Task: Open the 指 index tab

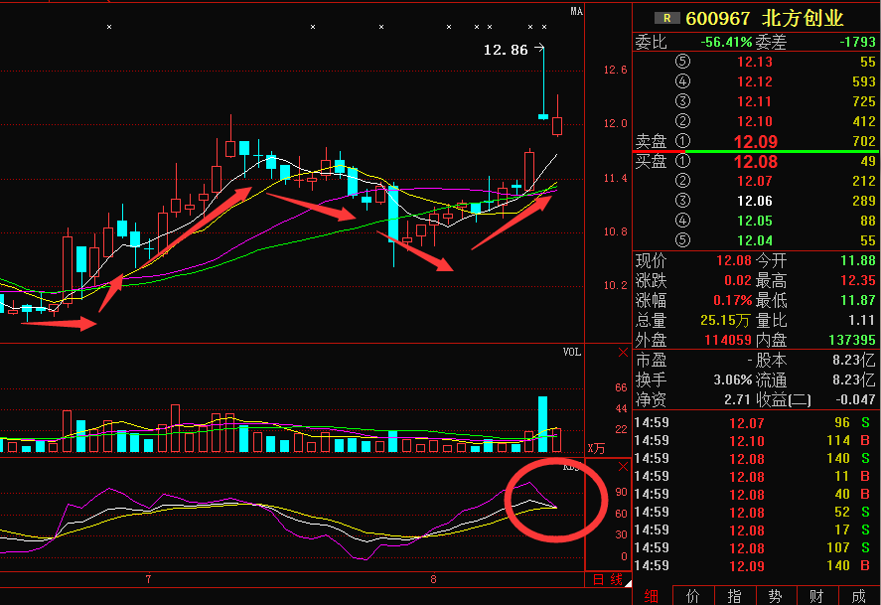Action: (x=734, y=595)
